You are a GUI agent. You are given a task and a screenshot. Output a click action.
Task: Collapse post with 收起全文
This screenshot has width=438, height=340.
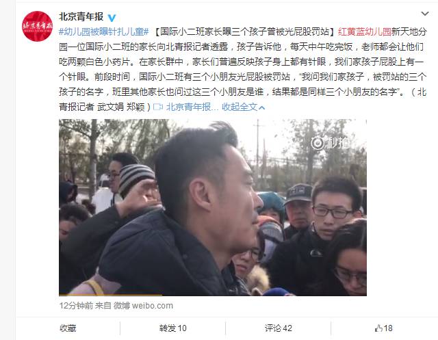tap(240, 107)
